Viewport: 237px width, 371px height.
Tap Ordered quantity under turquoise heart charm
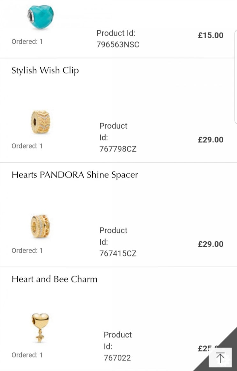click(x=27, y=42)
